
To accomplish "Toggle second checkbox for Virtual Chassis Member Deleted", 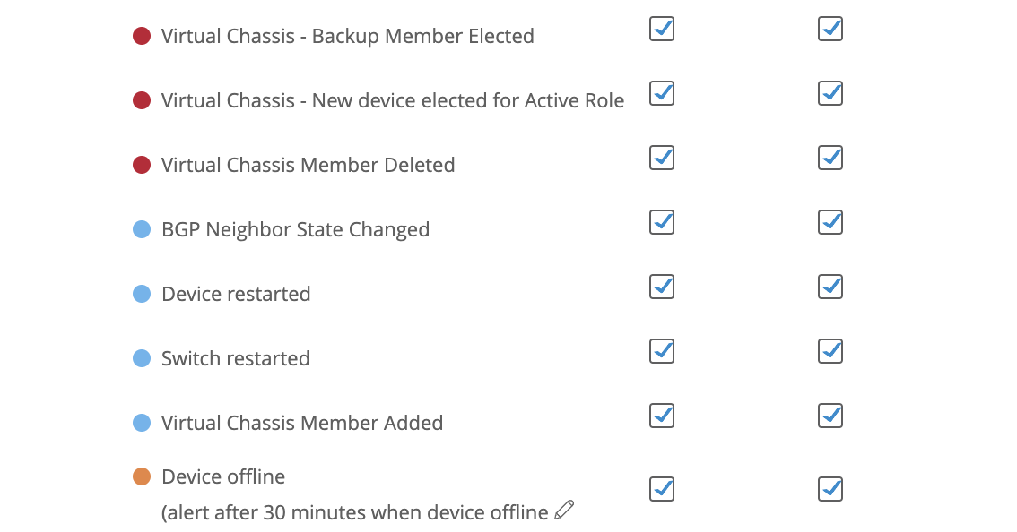I will click(x=830, y=158).
